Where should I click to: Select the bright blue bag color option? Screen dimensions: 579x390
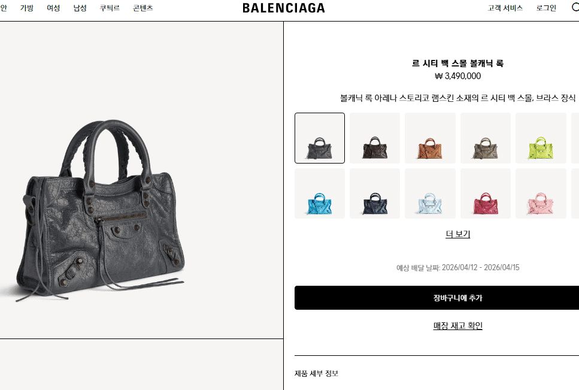(320, 194)
